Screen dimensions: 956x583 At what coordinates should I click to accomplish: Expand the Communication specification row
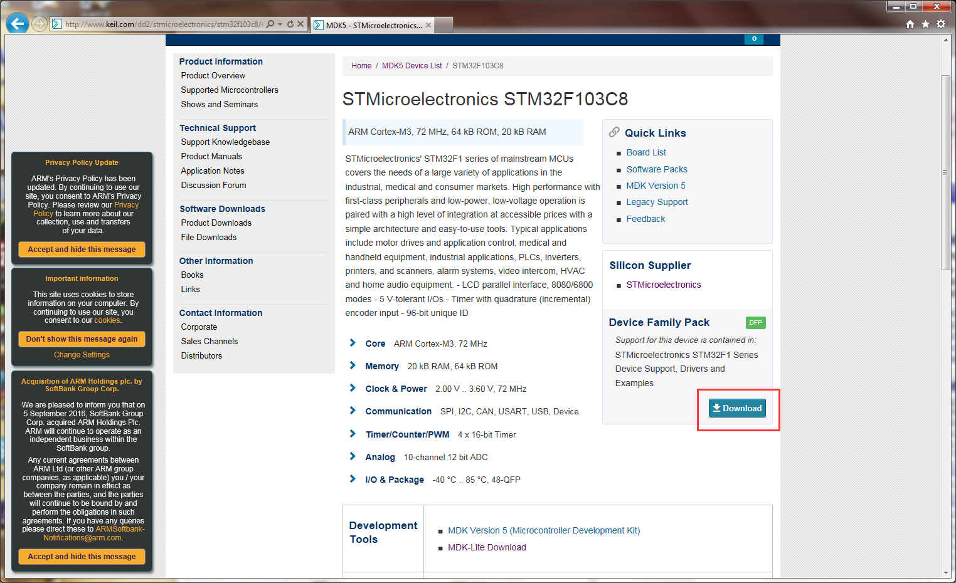click(x=353, y=411)
